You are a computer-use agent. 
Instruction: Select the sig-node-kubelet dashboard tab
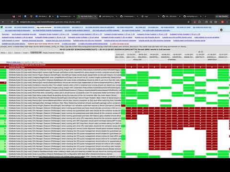point(44,27)
